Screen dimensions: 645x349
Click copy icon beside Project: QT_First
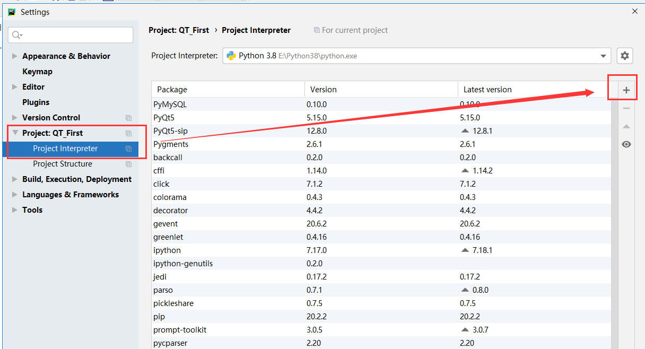tap(128, 133)
